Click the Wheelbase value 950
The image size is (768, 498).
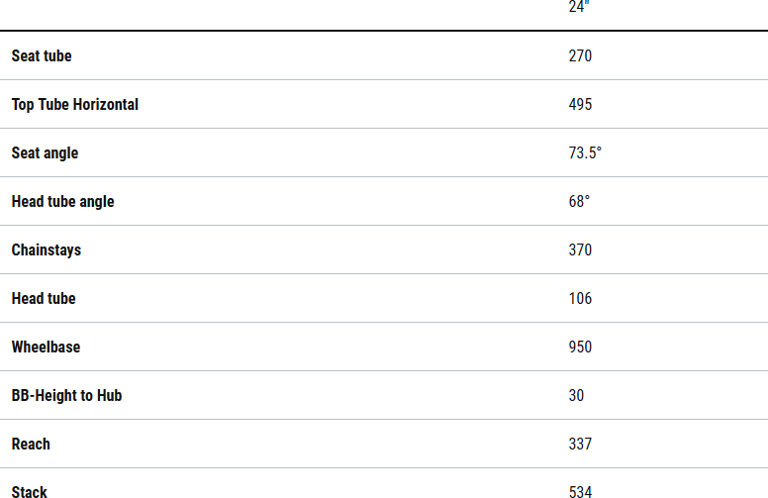pos(580,348)
